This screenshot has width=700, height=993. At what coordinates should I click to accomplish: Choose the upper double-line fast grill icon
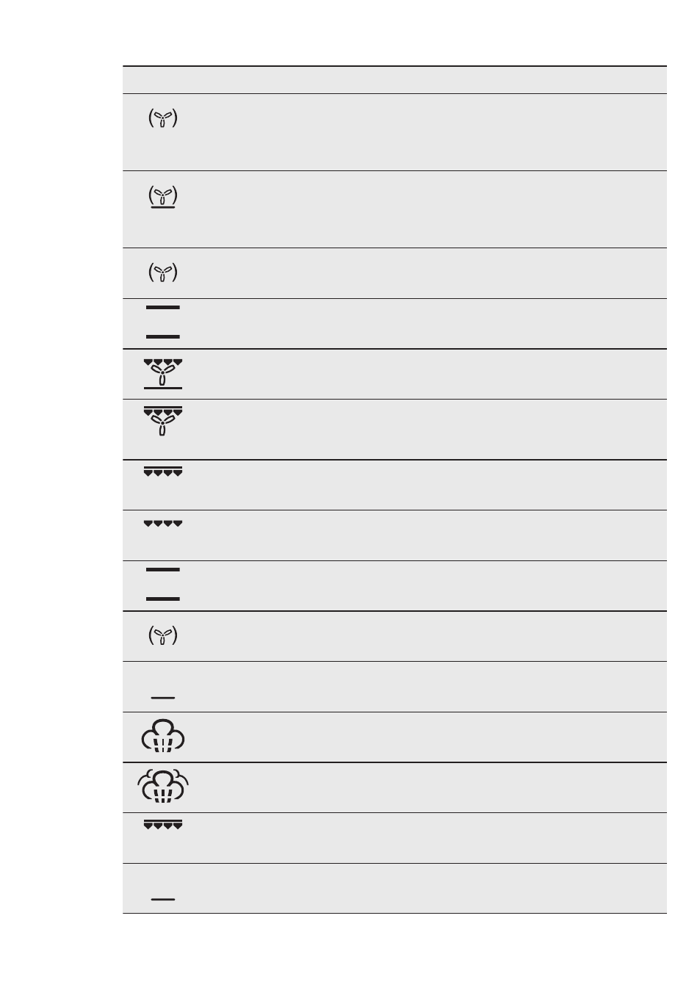point(163,472)
